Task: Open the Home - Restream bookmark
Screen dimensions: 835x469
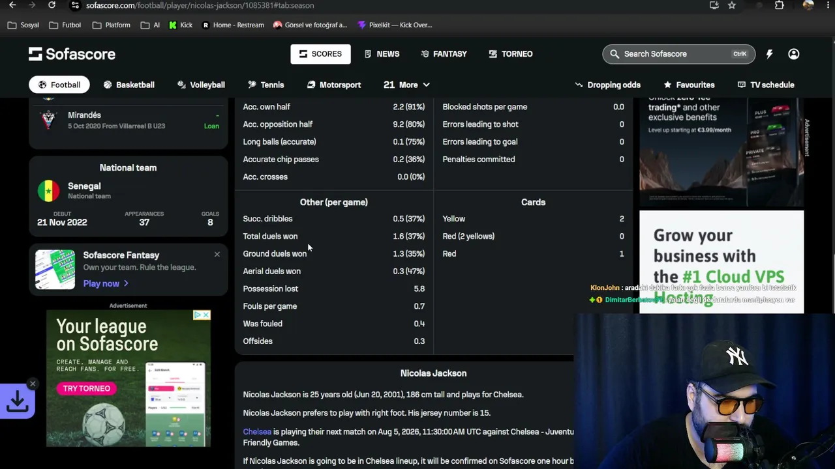Action: 233,25
